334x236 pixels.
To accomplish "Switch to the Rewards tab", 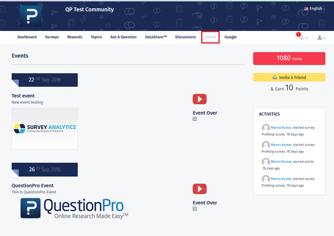I will tap(75, 37).
